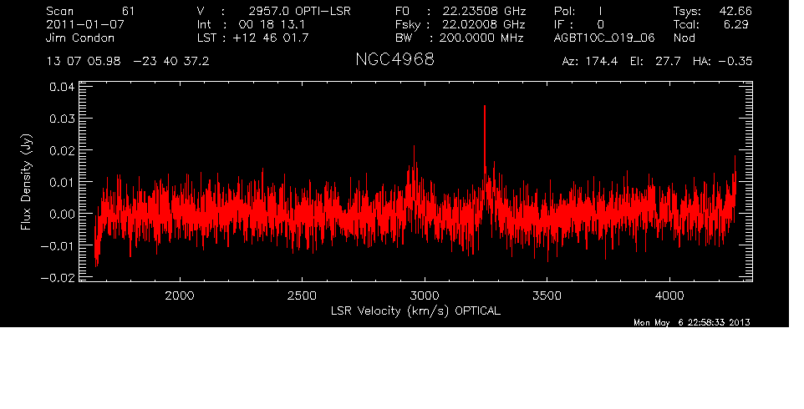This screenshot has width=804, height=409.
Task: Click the NGC4968 source title
Action: (394, 60)
